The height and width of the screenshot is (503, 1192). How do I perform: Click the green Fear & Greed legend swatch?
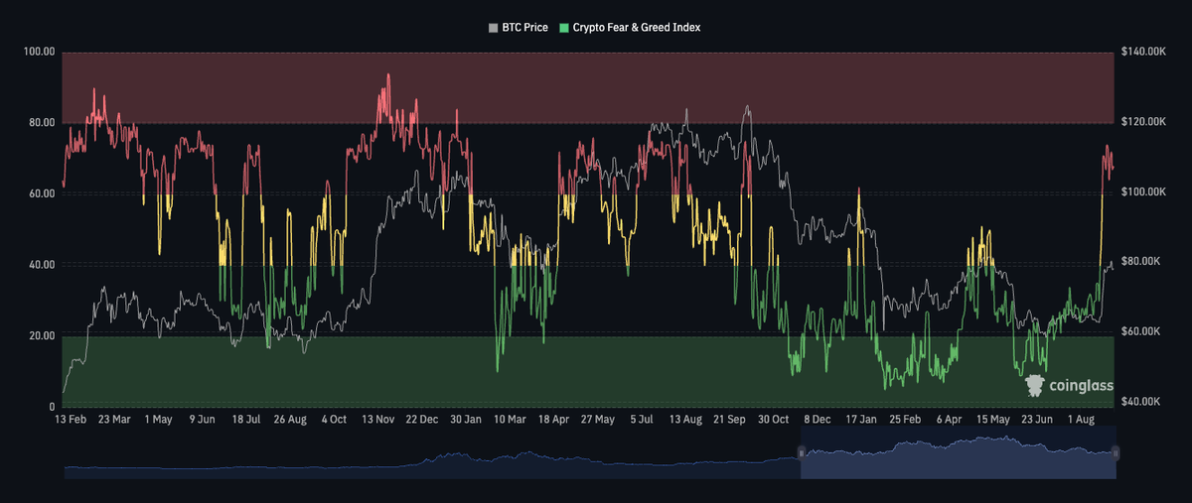pyautogui.click(x=564, y=28)
